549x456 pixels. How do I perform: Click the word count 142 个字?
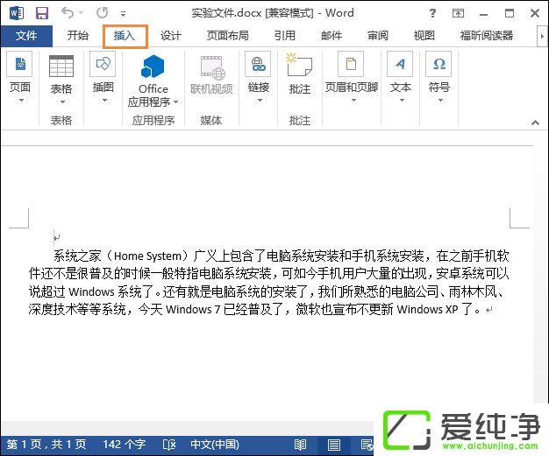click(x=123, y=445)
